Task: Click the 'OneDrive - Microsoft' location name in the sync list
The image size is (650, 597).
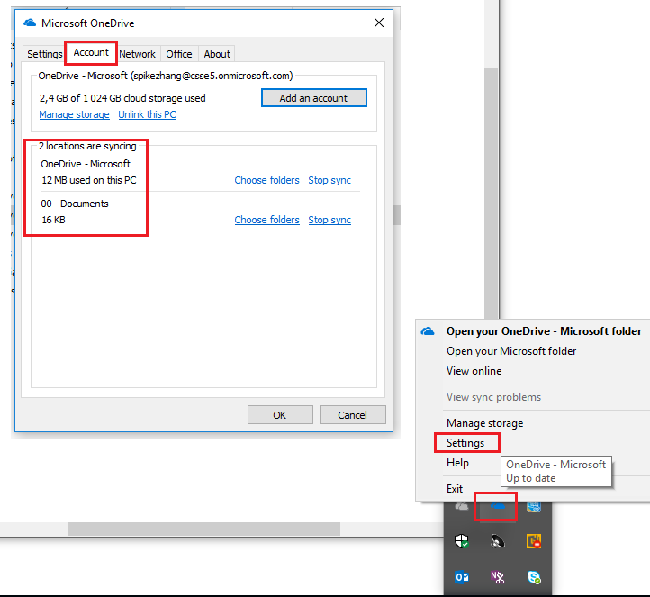Action: [86, 164]
